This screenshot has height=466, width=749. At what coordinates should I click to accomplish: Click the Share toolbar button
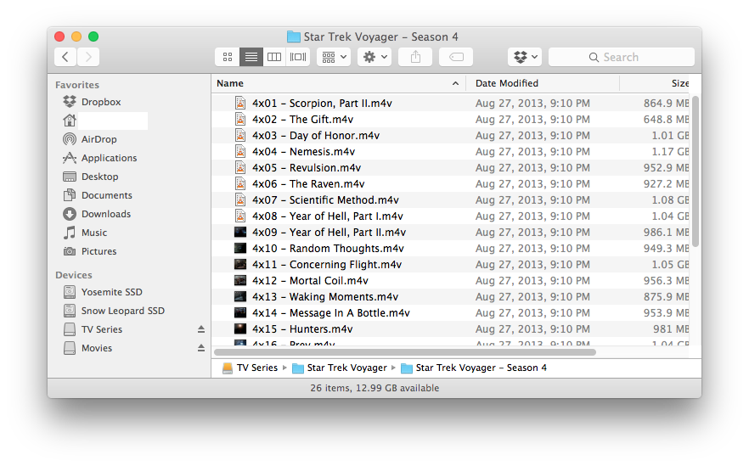[x=415, y=58]
